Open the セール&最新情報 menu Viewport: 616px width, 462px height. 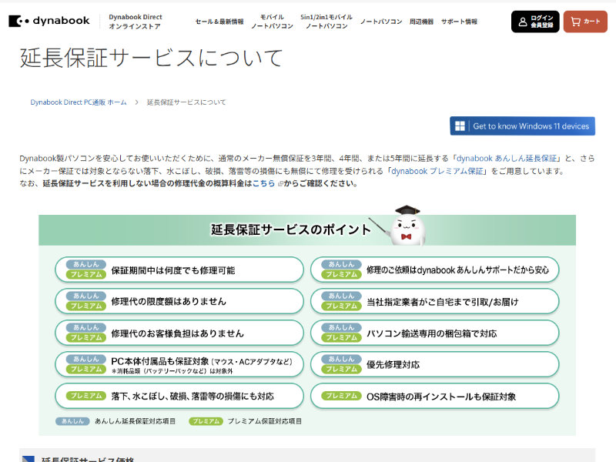219,22
